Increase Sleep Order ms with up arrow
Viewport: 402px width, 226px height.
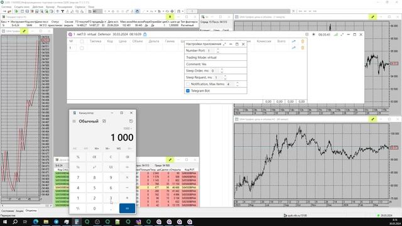coord(222,69)
